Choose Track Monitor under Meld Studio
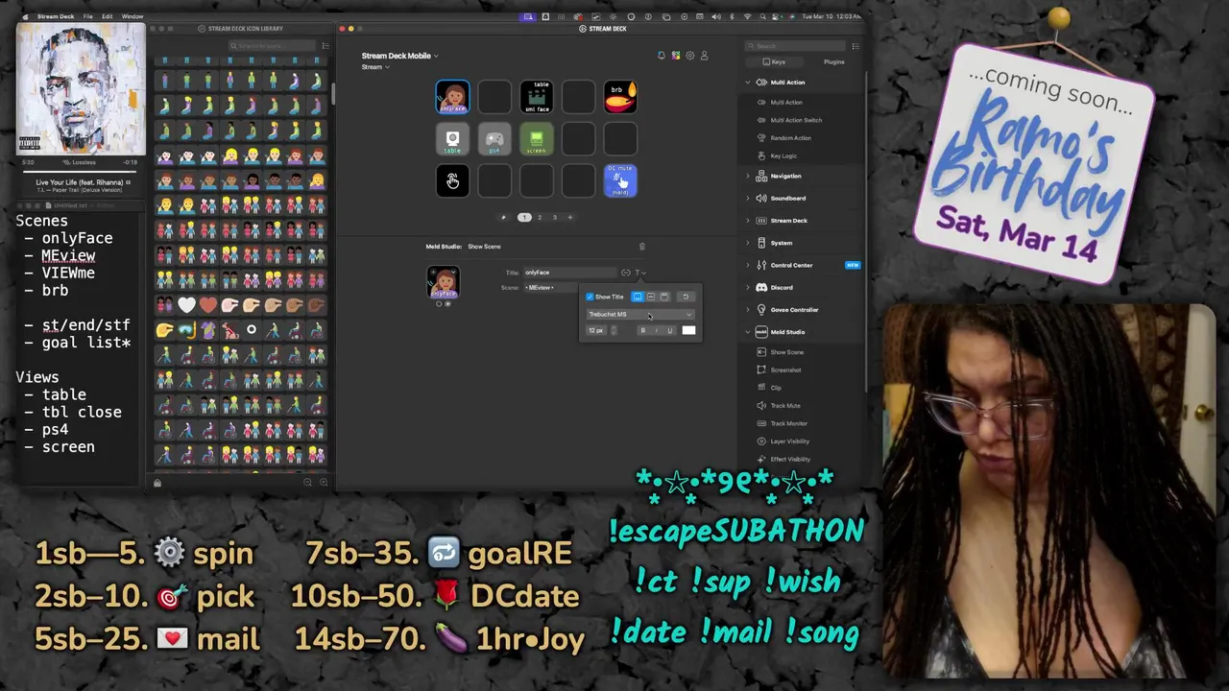The width and height of the screenshot is (1229, 691). click(788, 423)
